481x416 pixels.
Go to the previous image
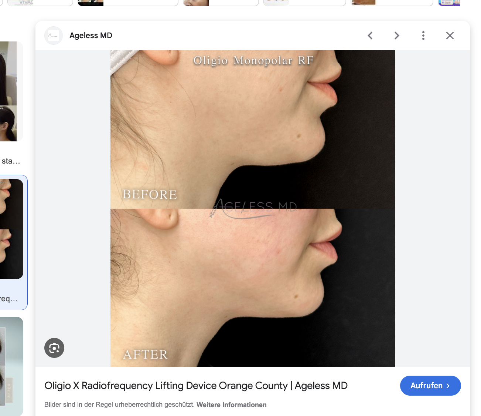tap(370, 36)
